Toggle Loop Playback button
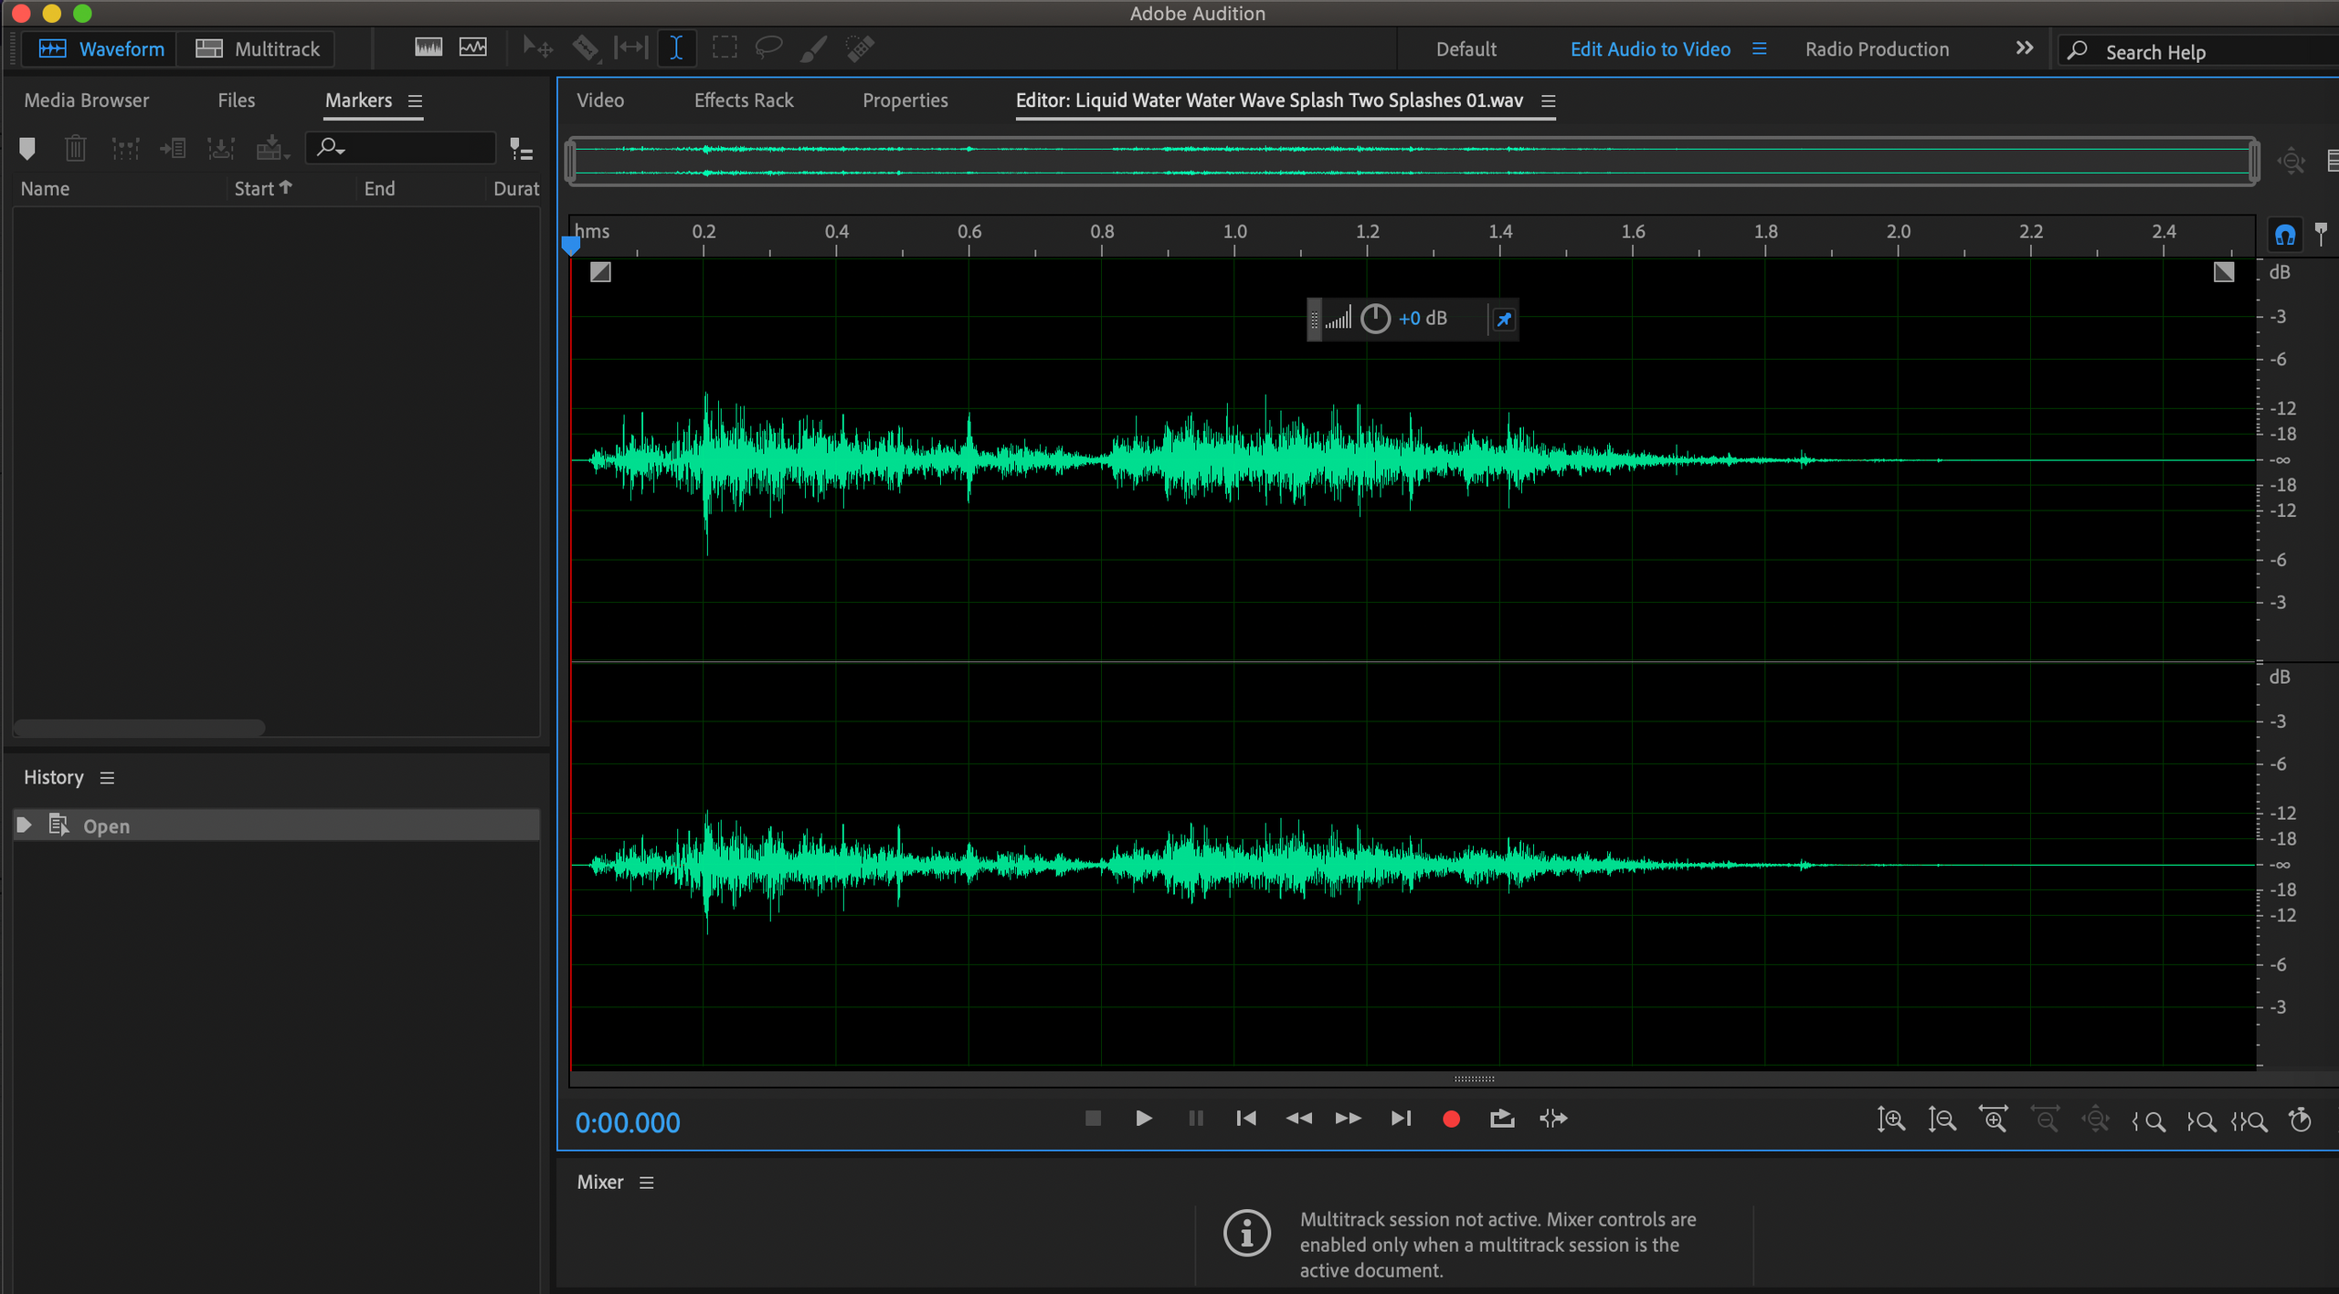The width and height of the screenshot is (2339, 1294). [x=1502, y=1119]
